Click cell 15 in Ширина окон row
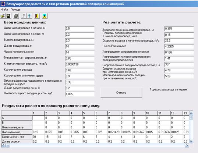This screenshot has width=198, height=153. pos(51,137)
